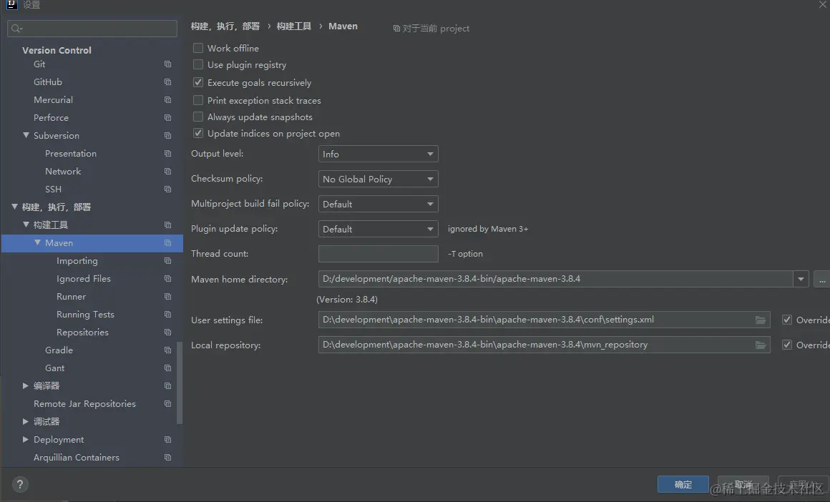Toggle Override for User settings file

point(787,320)
